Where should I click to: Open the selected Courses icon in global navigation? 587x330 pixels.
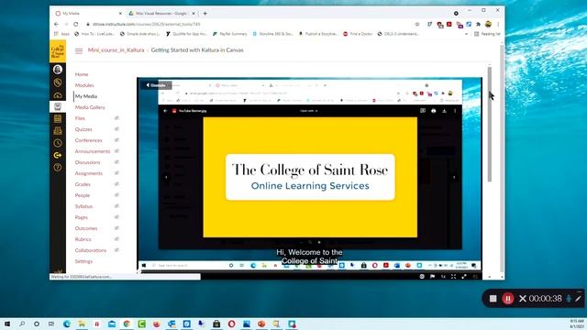click(58, 106)
